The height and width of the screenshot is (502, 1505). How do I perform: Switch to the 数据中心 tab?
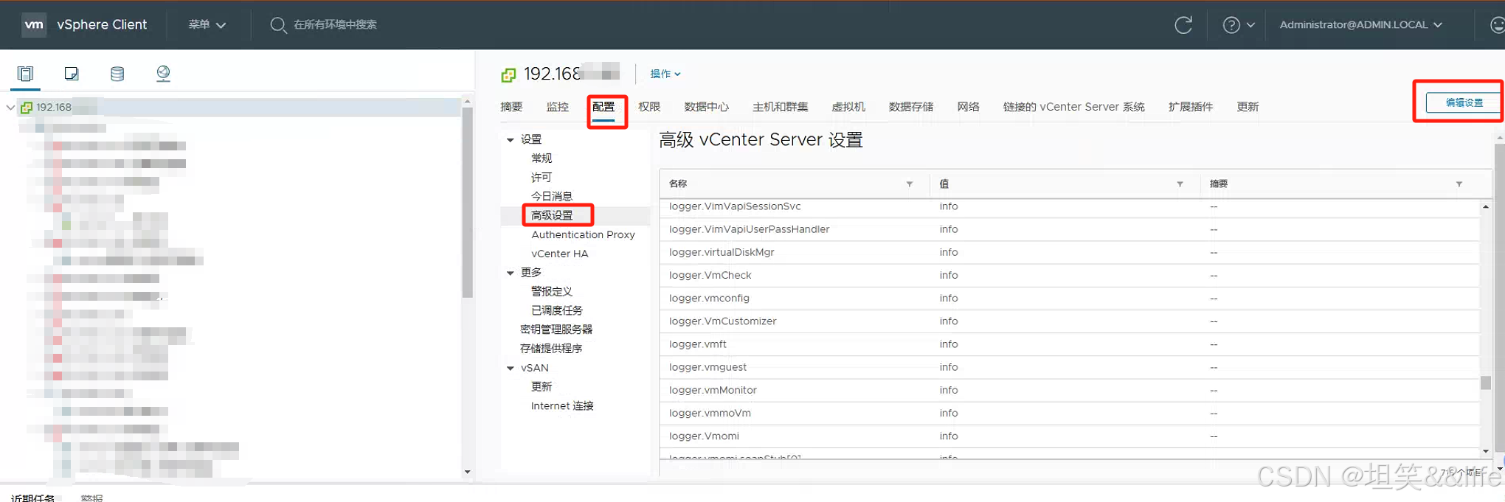coord(707,107)
